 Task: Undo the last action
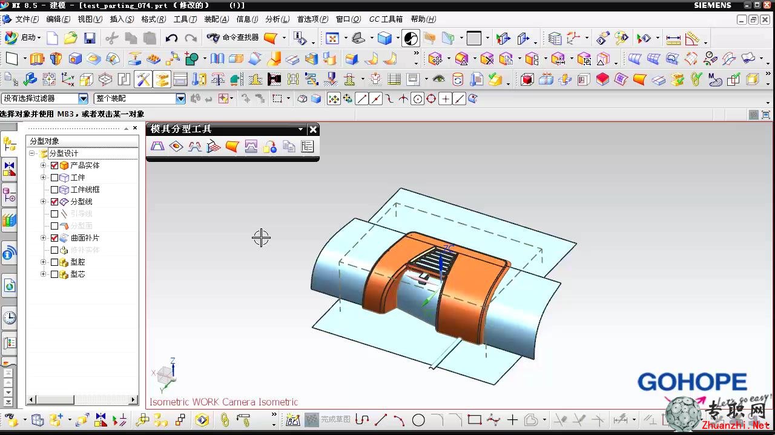(171, 38)
